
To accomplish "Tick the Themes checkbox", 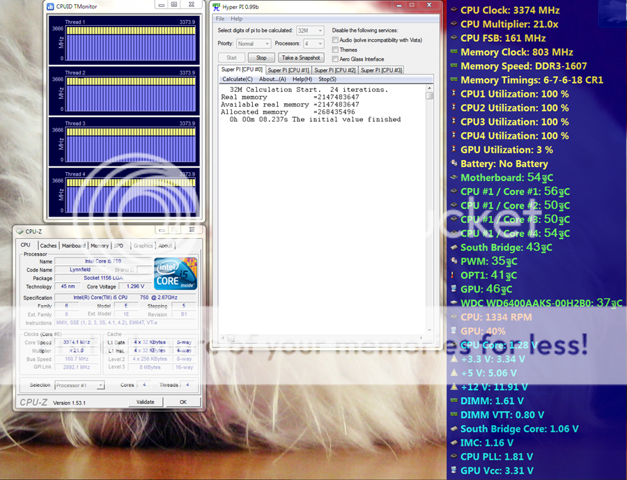I will (x=336, y=49).
